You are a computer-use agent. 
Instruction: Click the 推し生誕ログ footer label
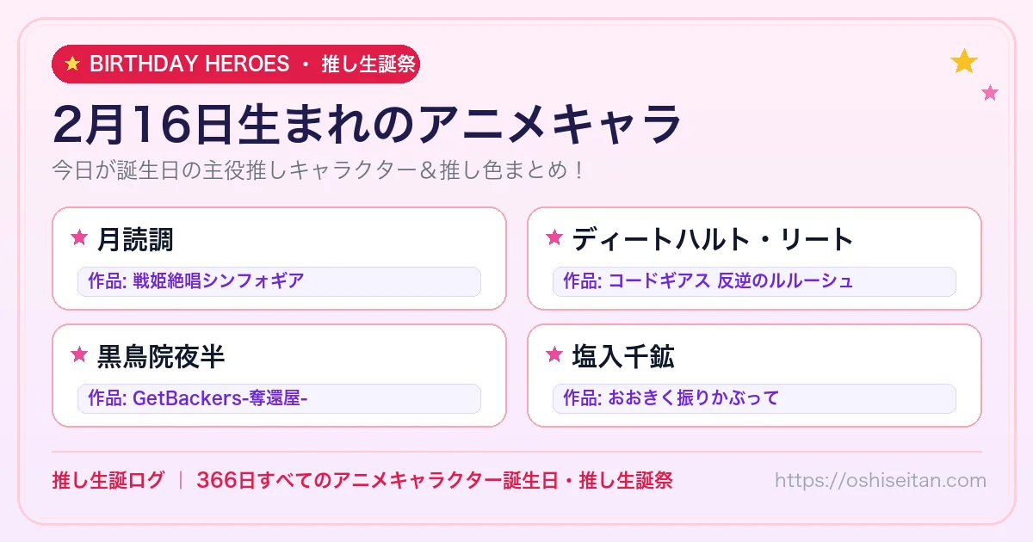tap(108, 480)
